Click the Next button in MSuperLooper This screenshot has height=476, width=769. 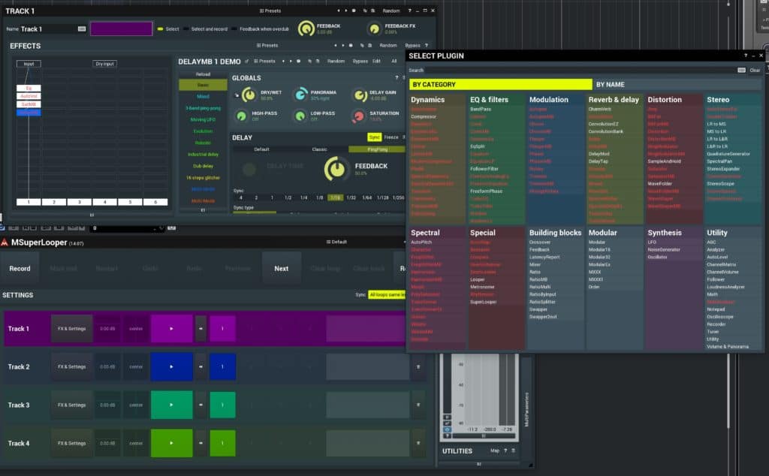coord(282,269)
